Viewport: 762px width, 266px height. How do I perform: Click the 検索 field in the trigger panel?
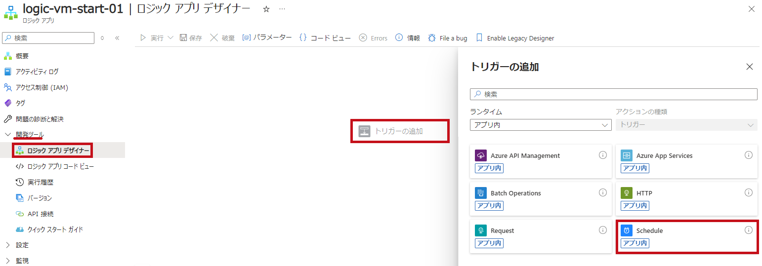click(x=613, y=94)
